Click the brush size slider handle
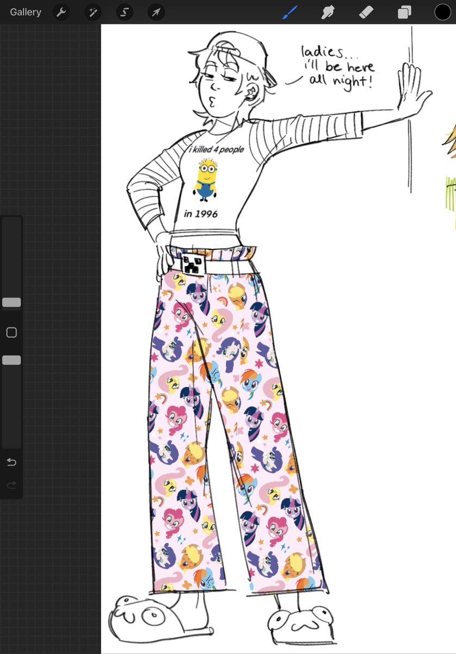 coord(11,302)
